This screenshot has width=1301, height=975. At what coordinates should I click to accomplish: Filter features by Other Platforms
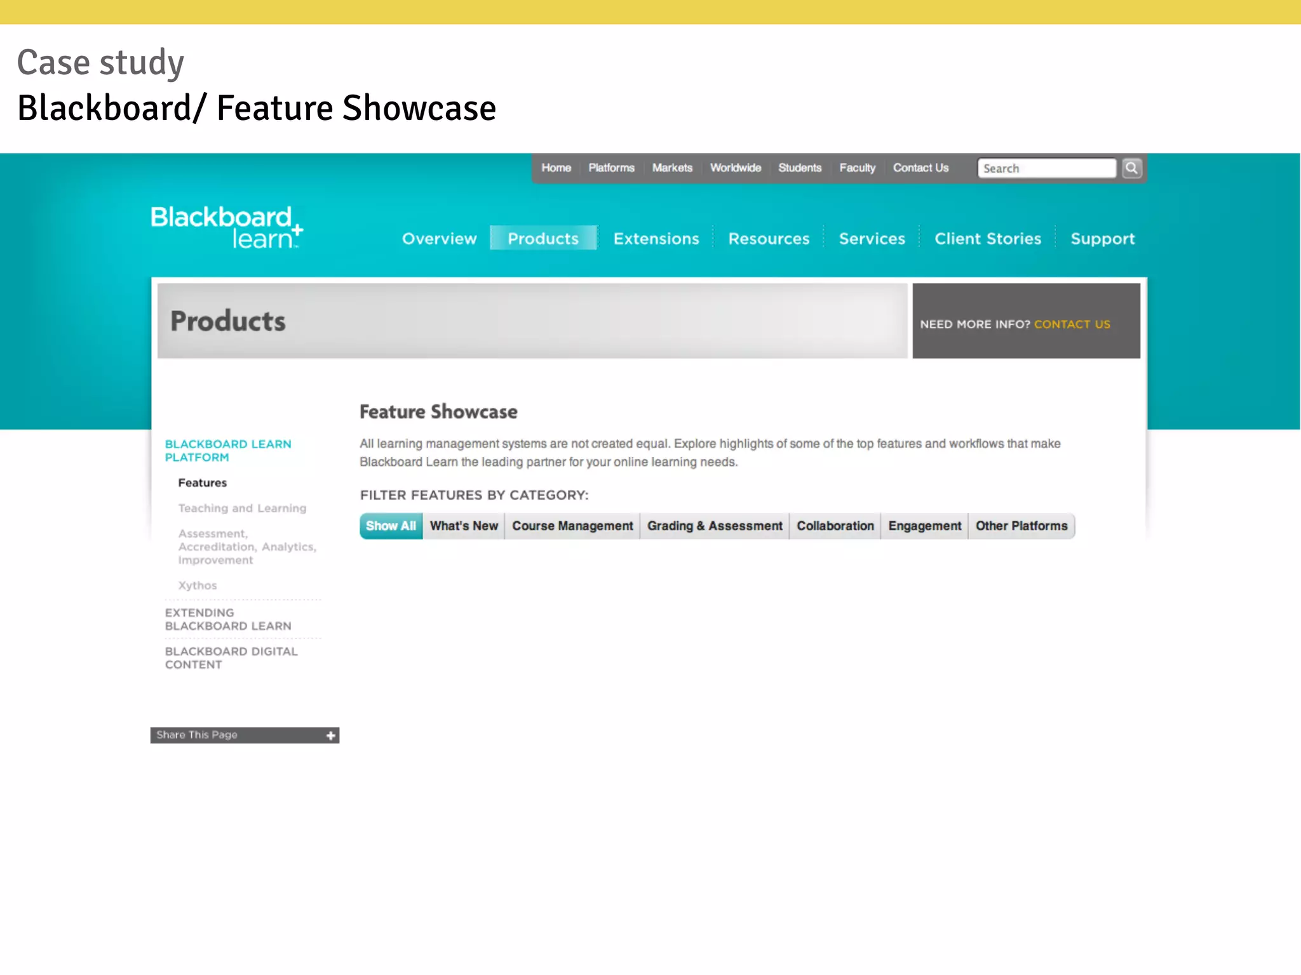pos(1021,526)
